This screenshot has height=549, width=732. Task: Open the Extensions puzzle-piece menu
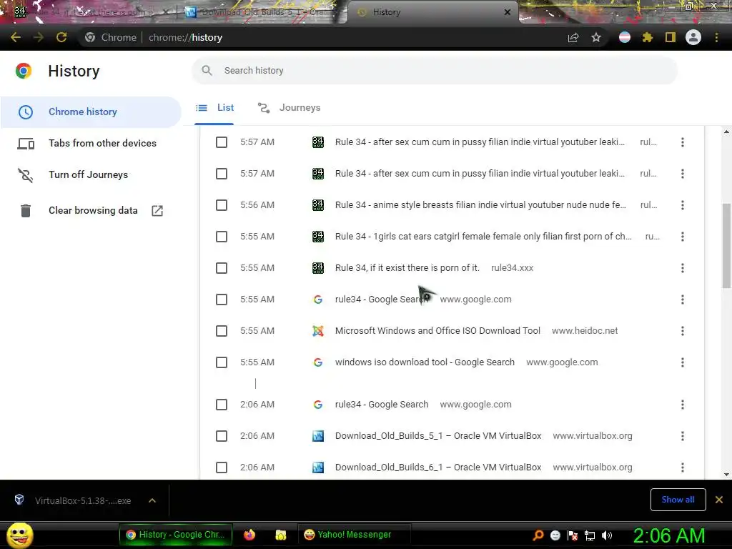point(648,37)
